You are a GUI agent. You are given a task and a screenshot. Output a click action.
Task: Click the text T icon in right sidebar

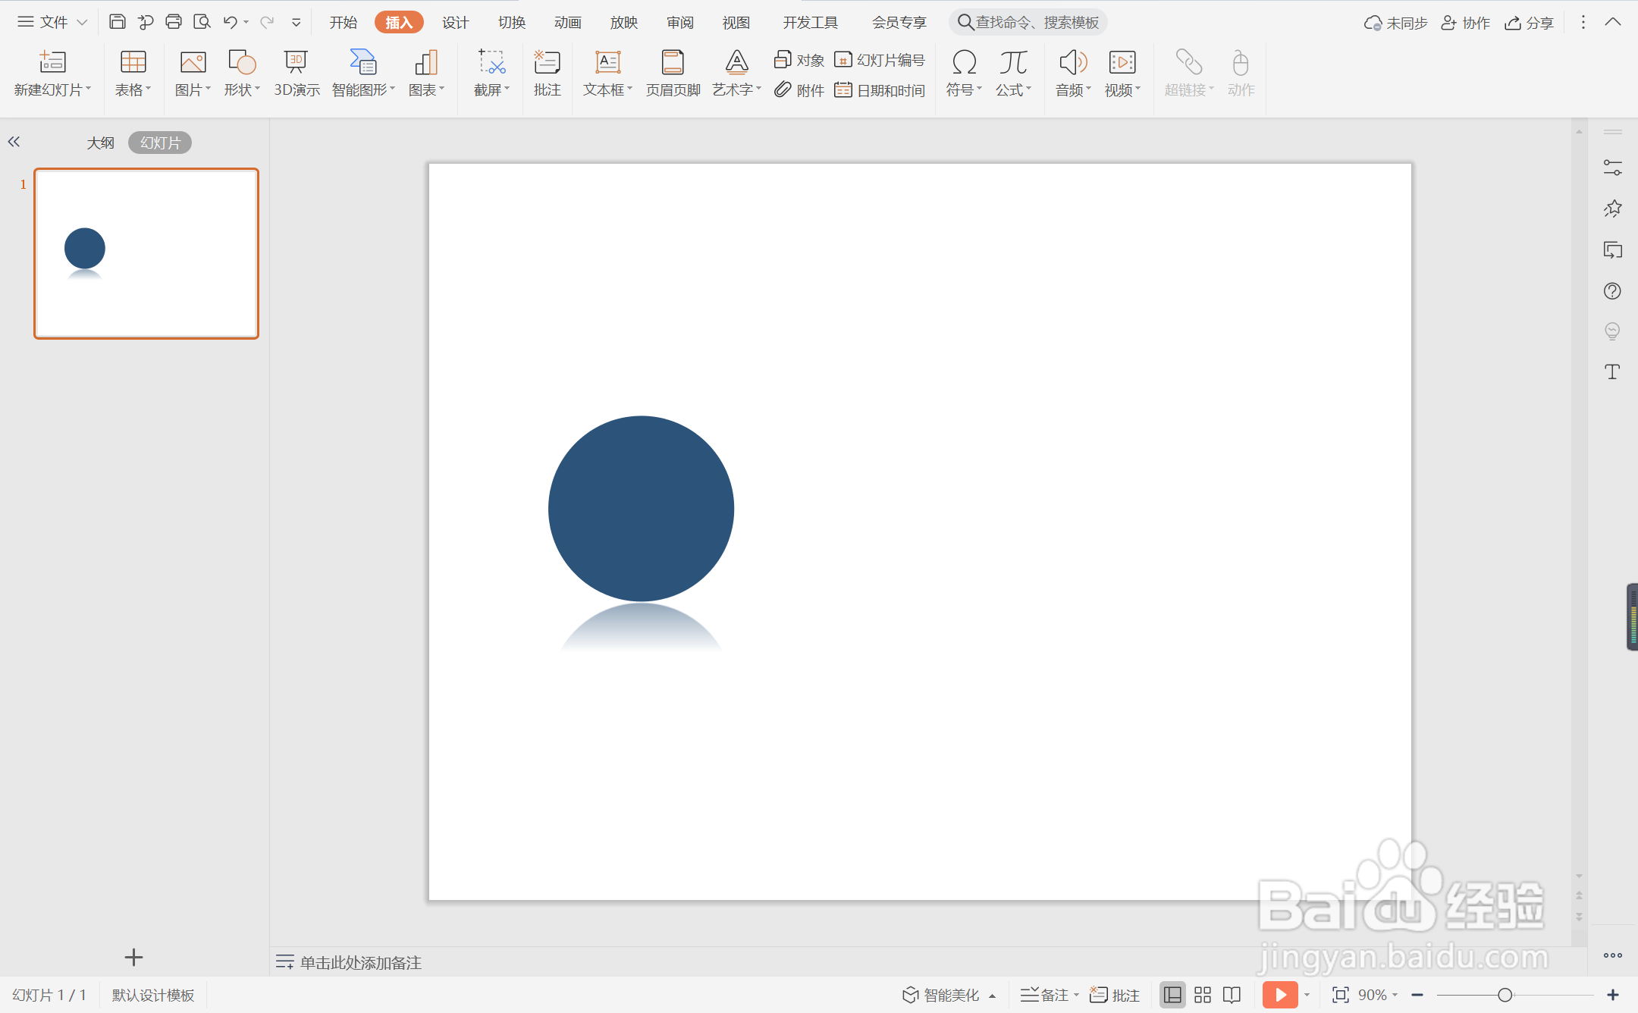[x=1612, y=372]
